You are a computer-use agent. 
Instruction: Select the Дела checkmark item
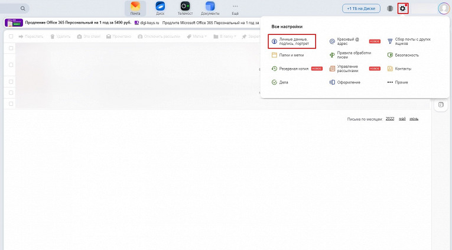click(x=279, y=82)
